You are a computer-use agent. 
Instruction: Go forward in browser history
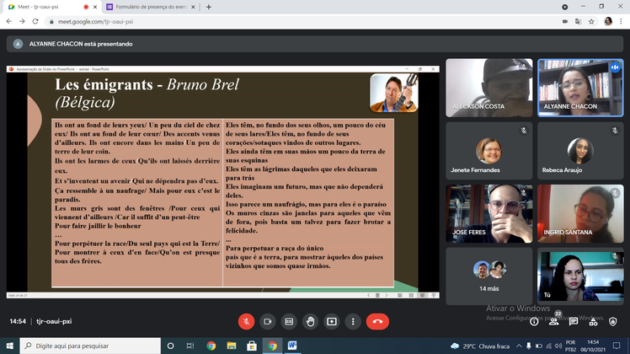pos(22,21)
